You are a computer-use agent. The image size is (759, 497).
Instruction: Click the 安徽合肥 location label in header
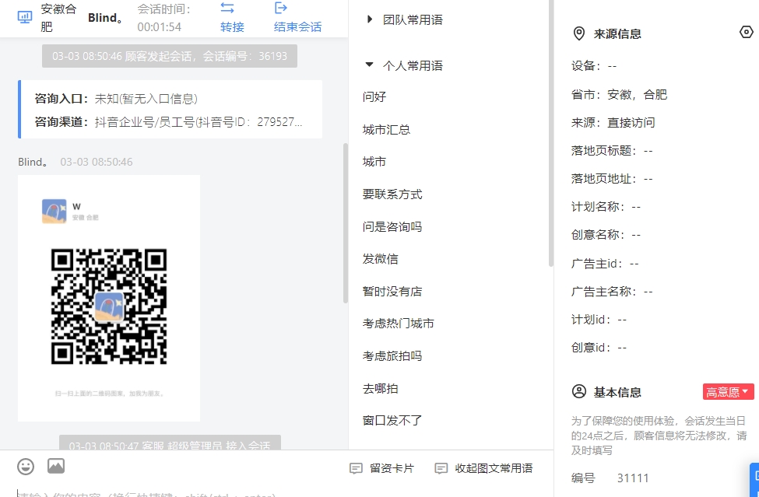point(58,17)
